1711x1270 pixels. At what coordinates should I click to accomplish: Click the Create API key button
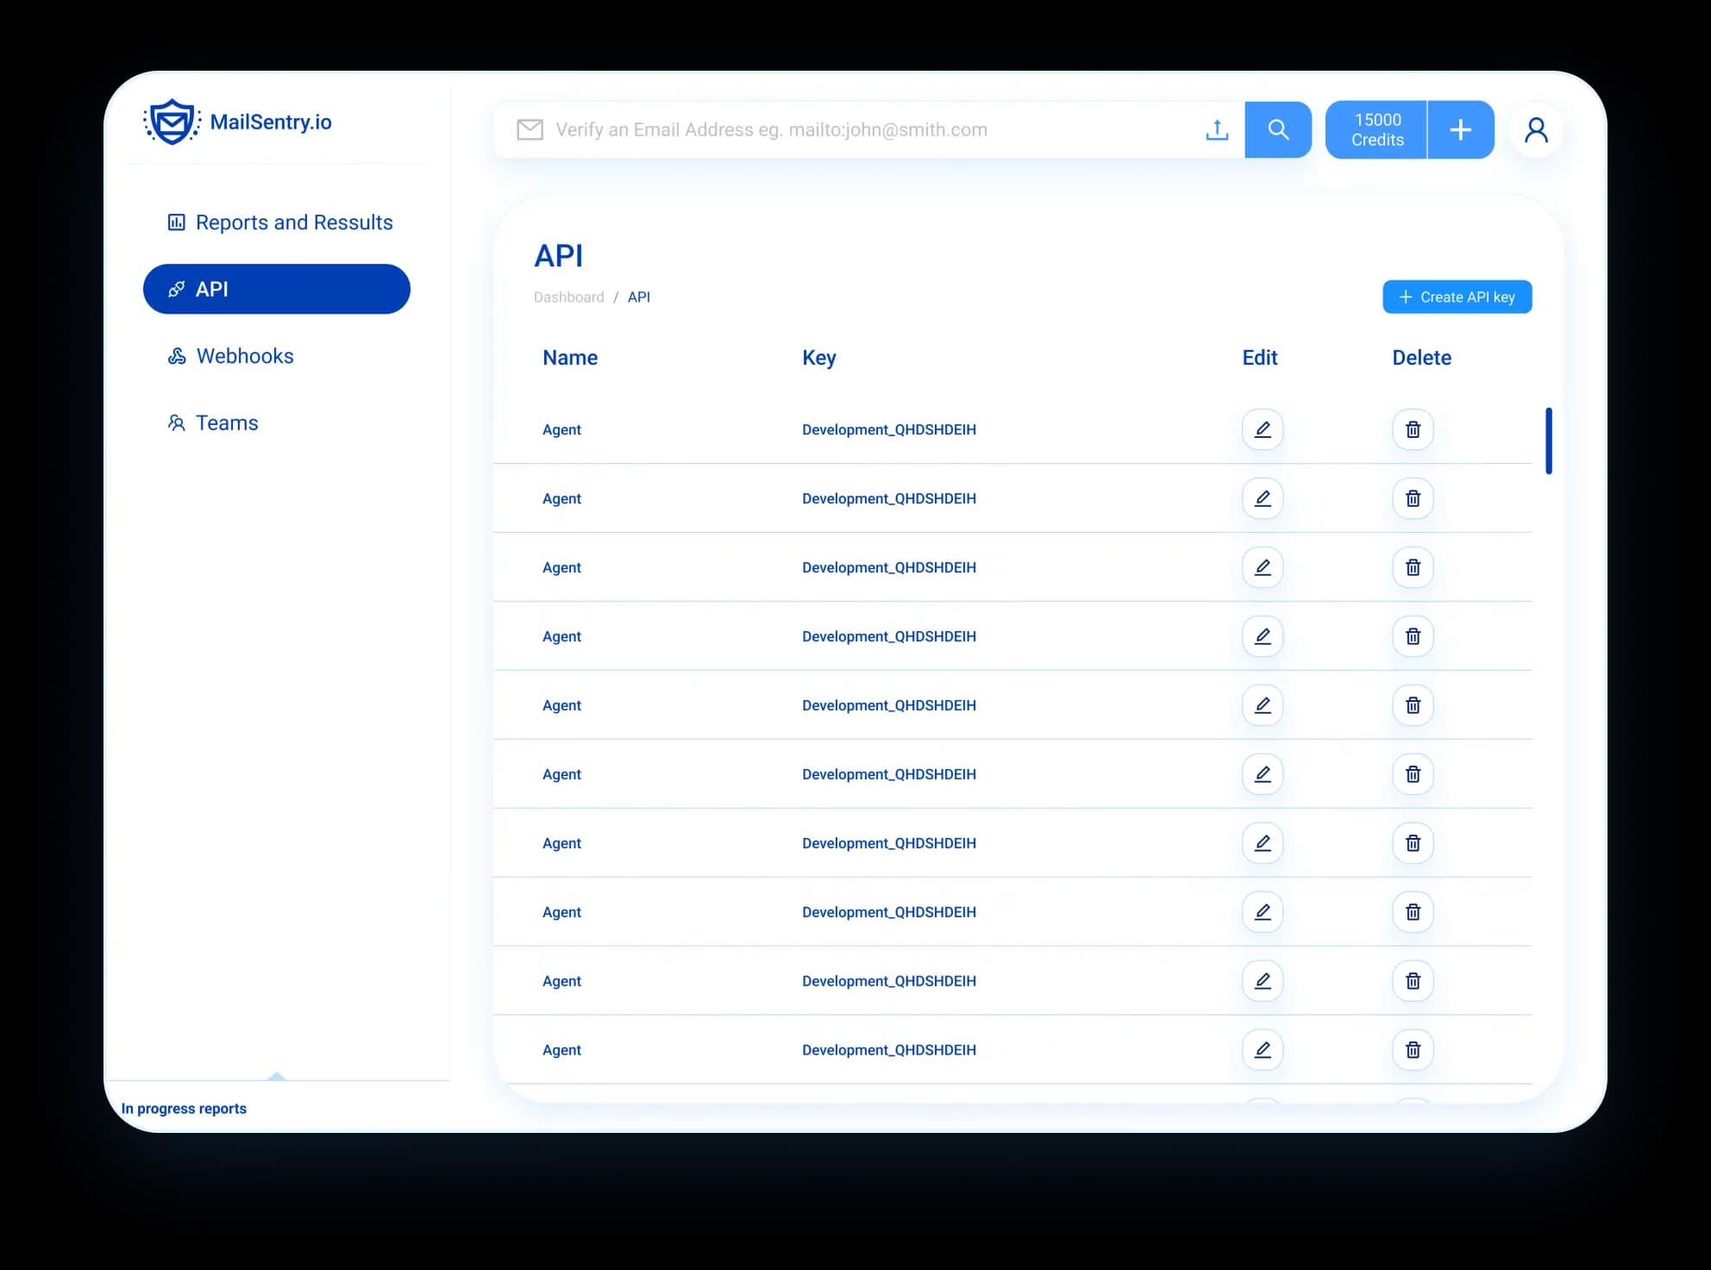tap(1457, 297)
